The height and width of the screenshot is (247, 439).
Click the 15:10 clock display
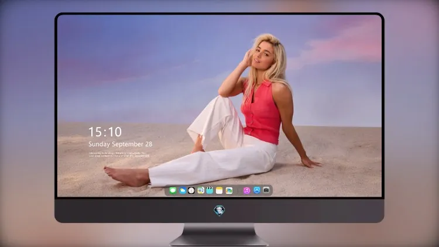click(x=105, y=132)
